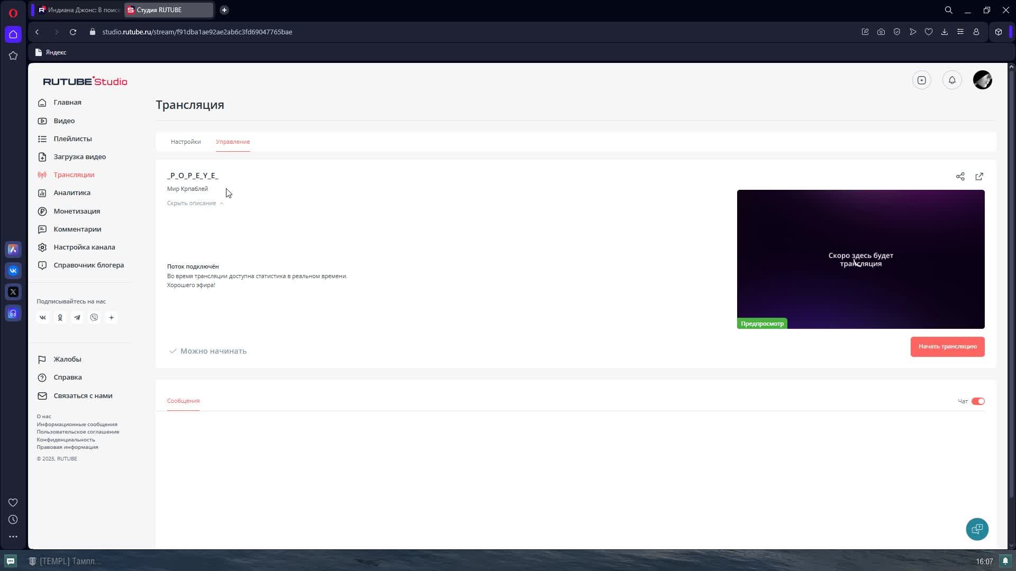Click the Opera menu logo

[13, 13]
